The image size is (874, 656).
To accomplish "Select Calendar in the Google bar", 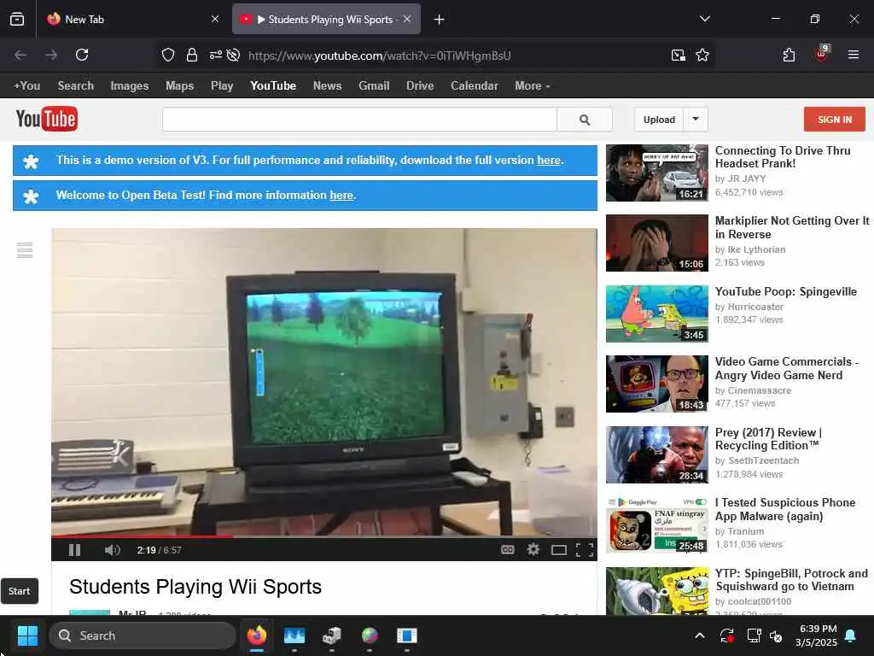I will (475, 86).
